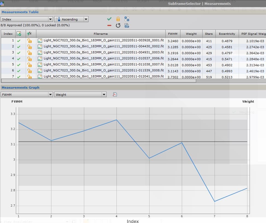The height and width of the screenshot is (223, 266).
Task: Click the save as CSV icon
Action: (x=127, y=25)
